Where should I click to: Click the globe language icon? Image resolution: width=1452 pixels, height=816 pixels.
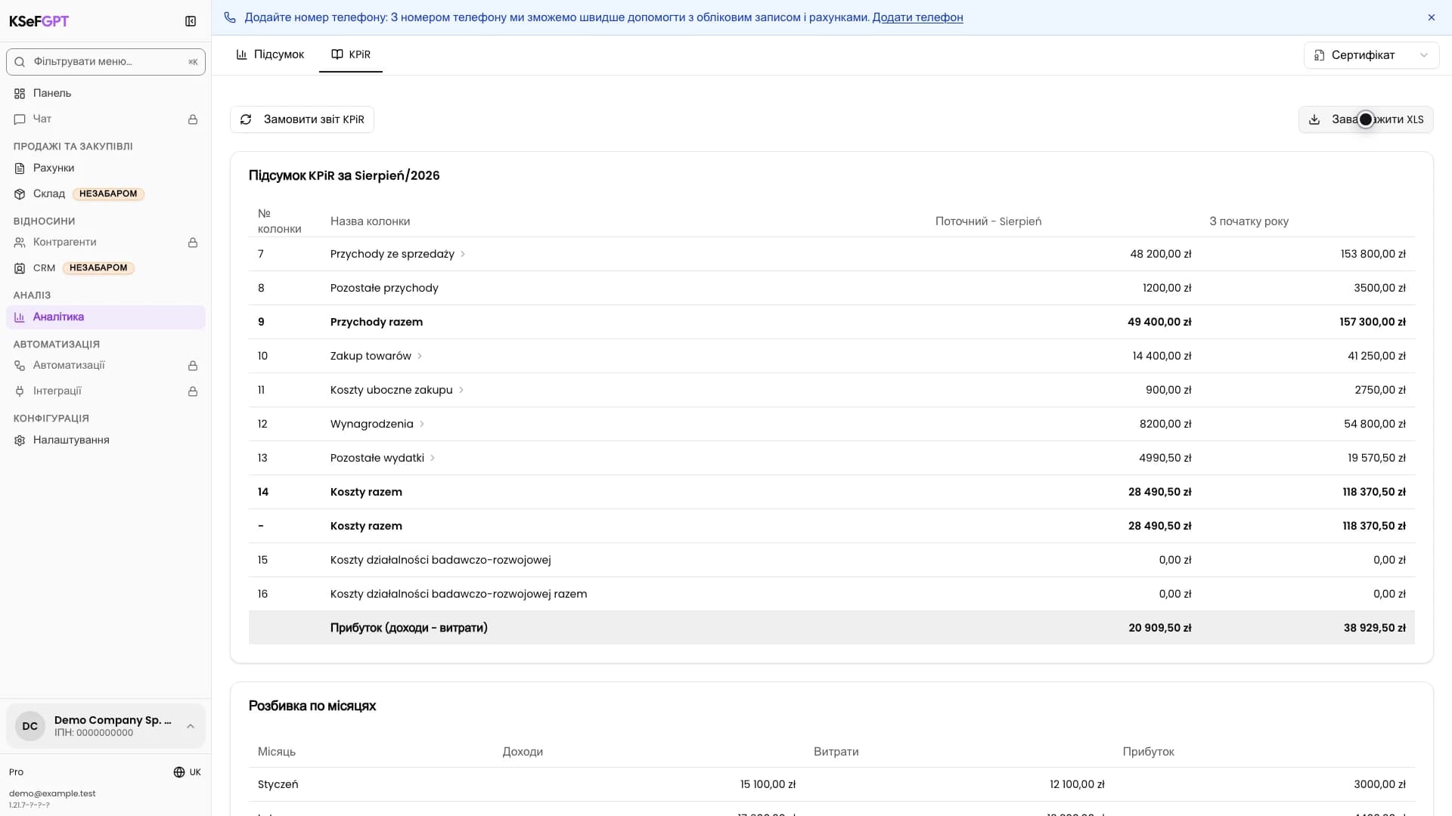[x=179, y=772]
